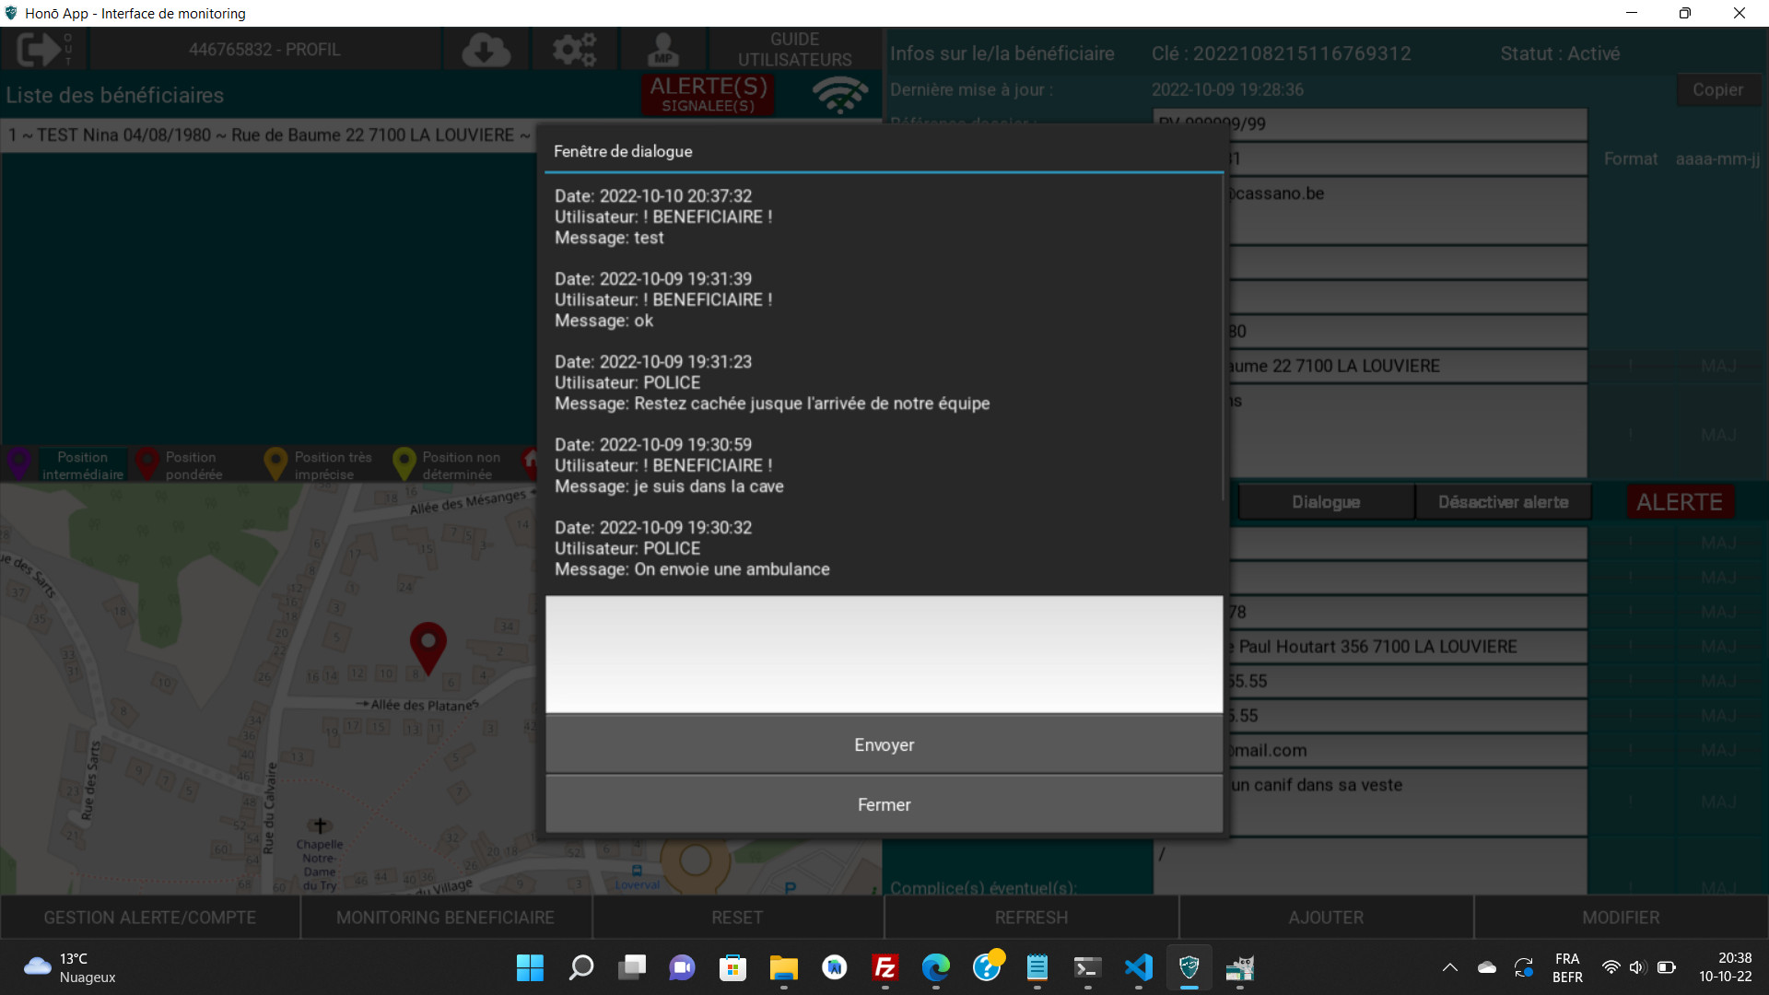Click the MP user profile icon
Image resolution: width=1769 pixels, height=995 pixels.
[663, 49]
